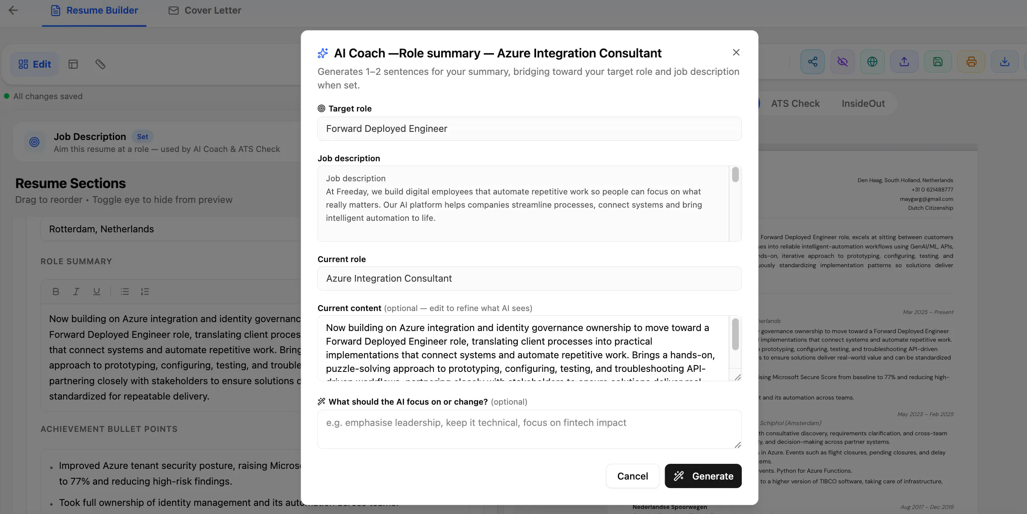
Task: Click the Target role input field
Action: tap(529, 128)
